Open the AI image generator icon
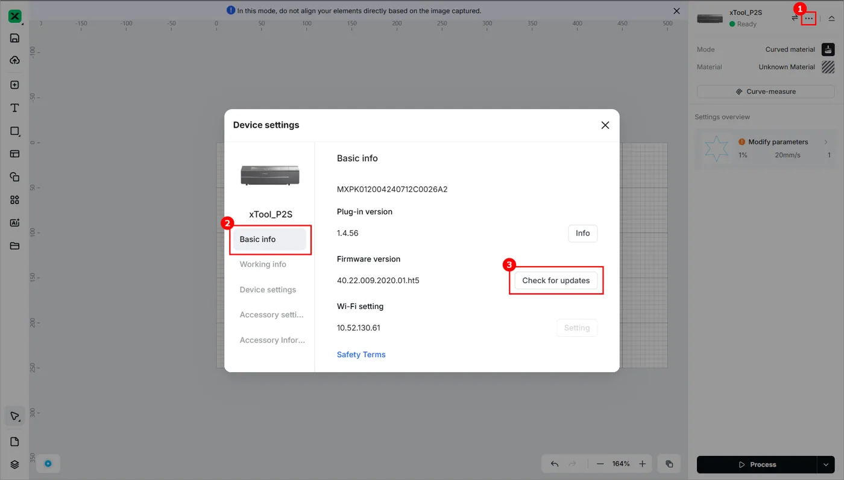Viewport: 844px width, 480px height. click(x=14, y=222)
